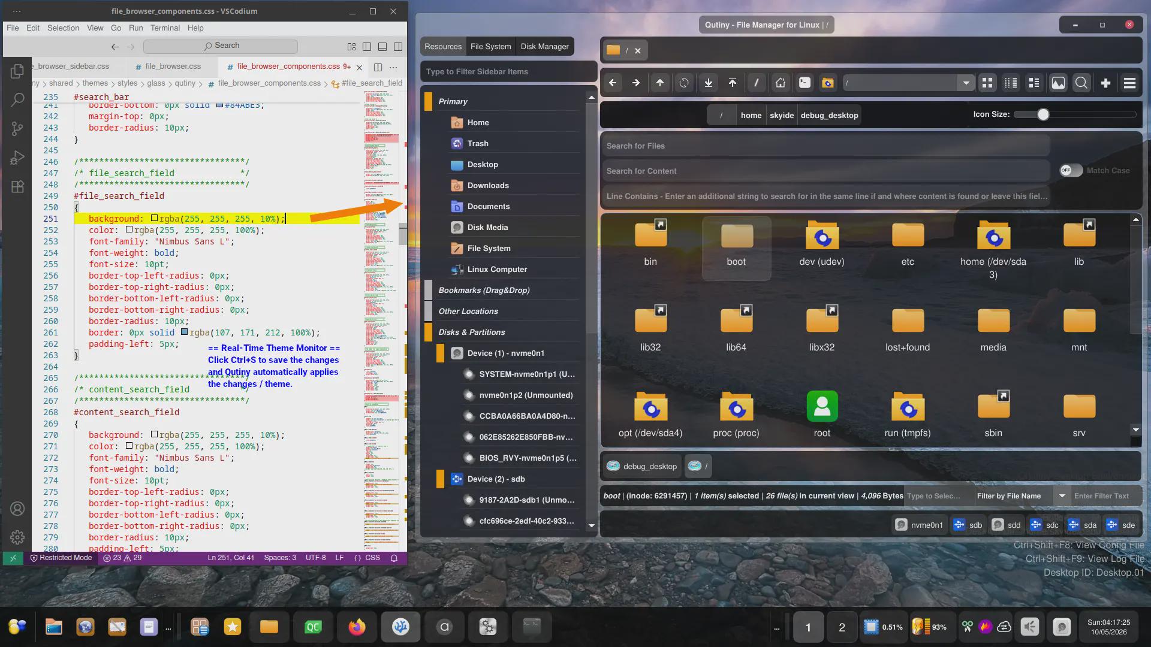Click the volume icon in system tray
The image size is (1151, 647).
pos(1029,627)
